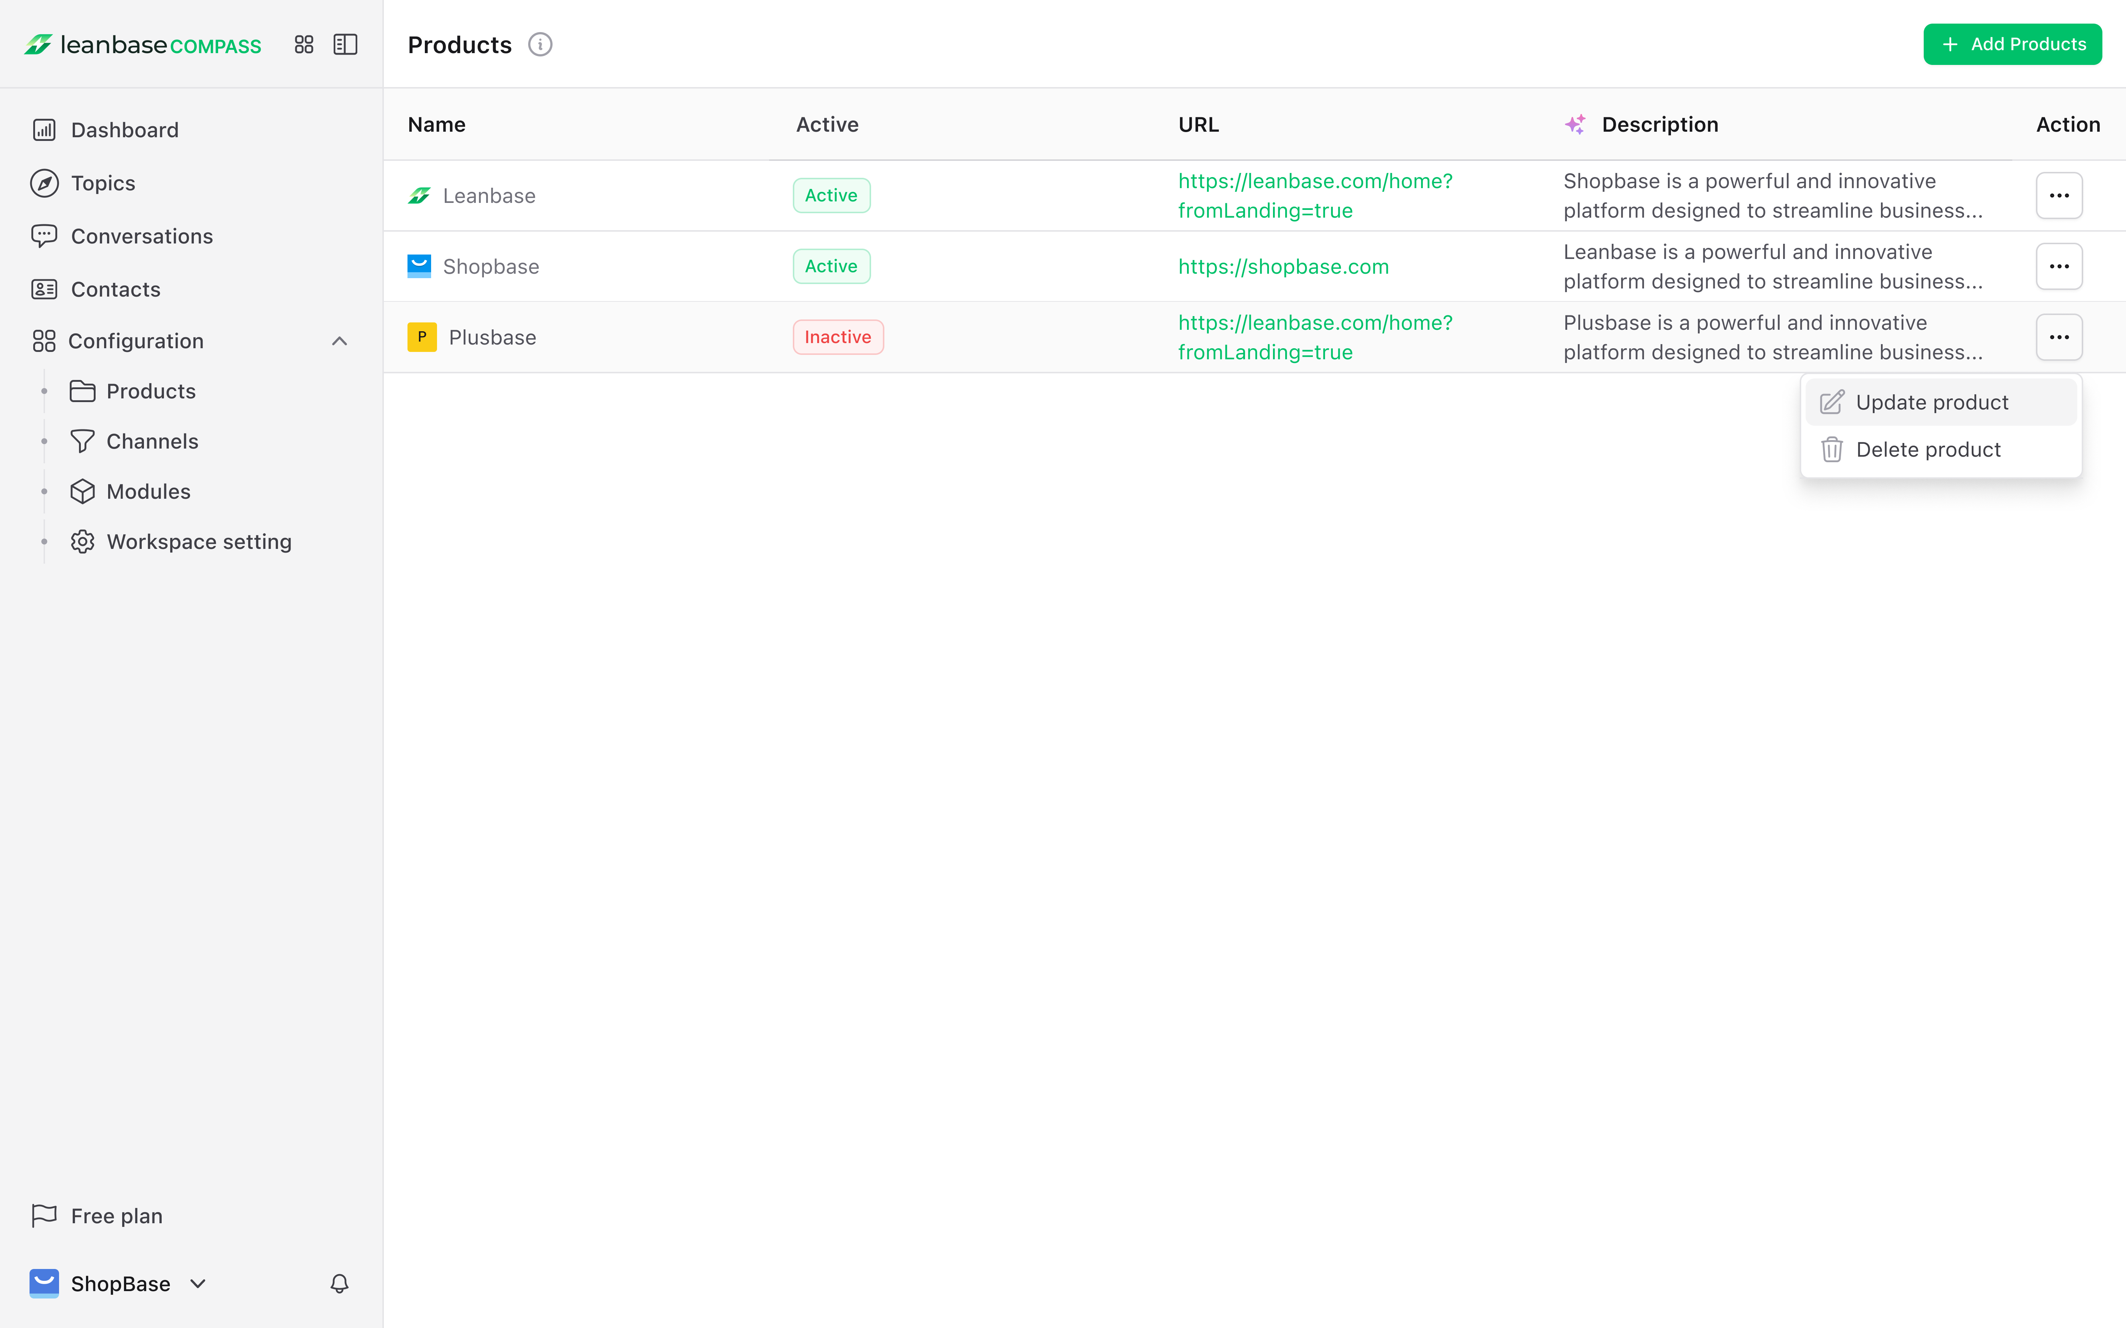The width and height of the screenshot is (2126, 1328).
Task: Open the shopbase.com URL link
Action: point(1283,266)
